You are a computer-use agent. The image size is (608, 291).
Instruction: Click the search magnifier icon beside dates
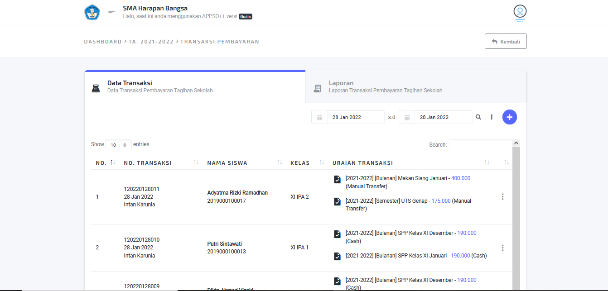[x=478, y=117]
